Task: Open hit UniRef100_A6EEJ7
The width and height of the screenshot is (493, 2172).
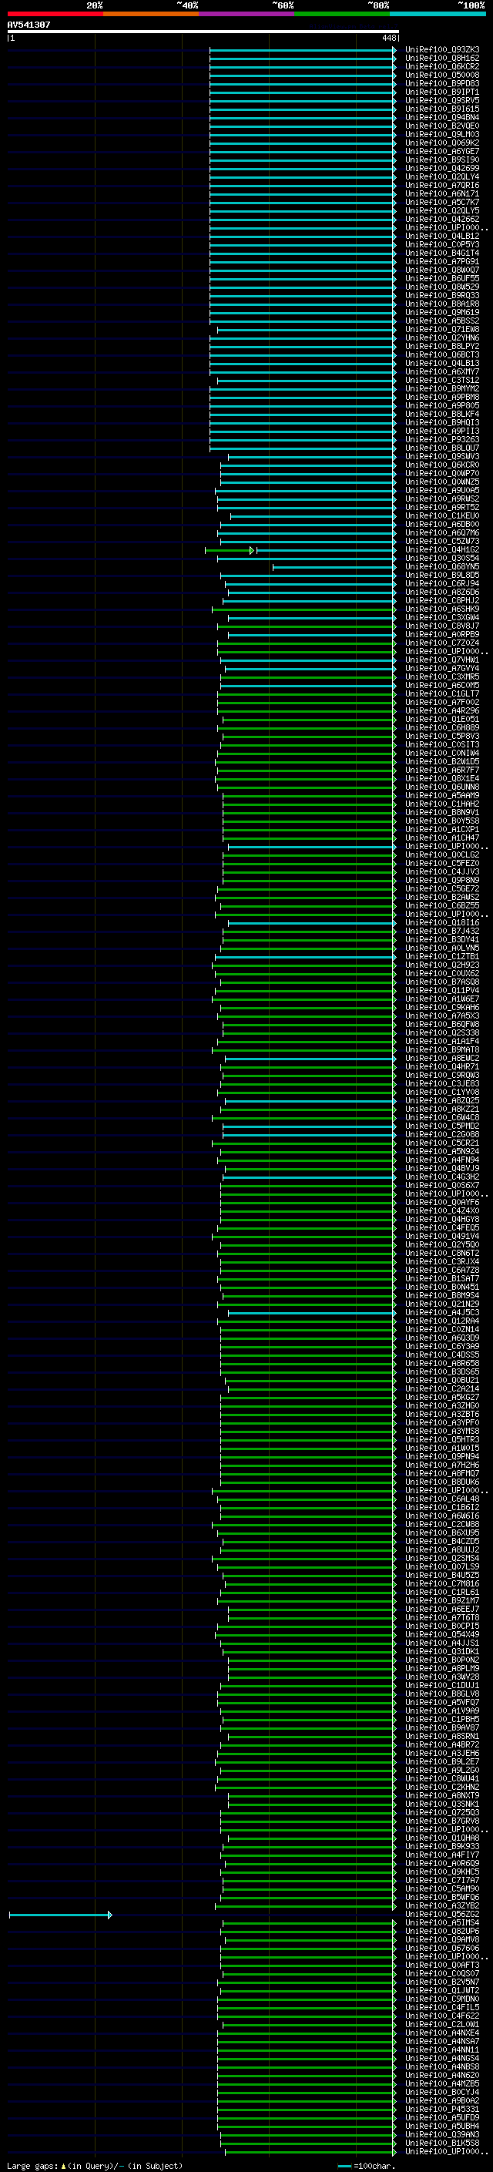Action: 442,1609
